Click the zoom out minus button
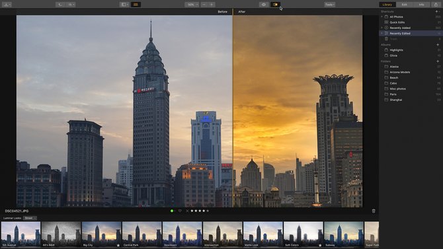 (204, 5)
